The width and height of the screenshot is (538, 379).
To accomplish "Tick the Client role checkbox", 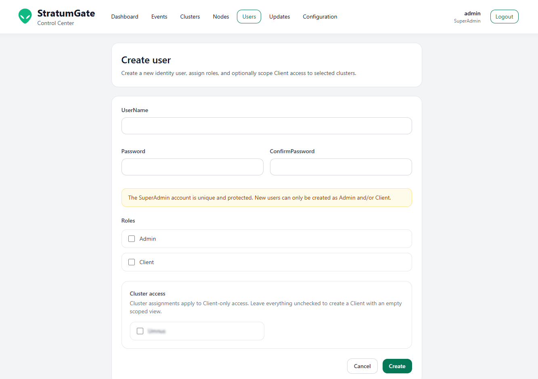I will click(x=132, y=262).
